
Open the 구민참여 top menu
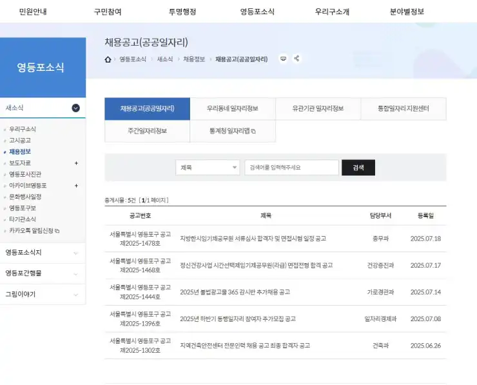click(108, 12)
